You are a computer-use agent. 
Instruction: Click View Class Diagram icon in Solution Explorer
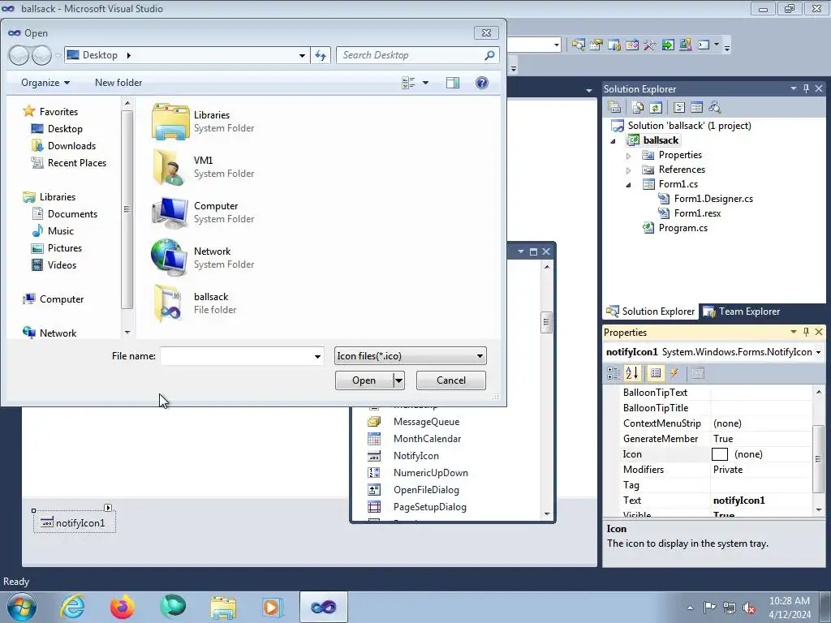tap(715, 108)
